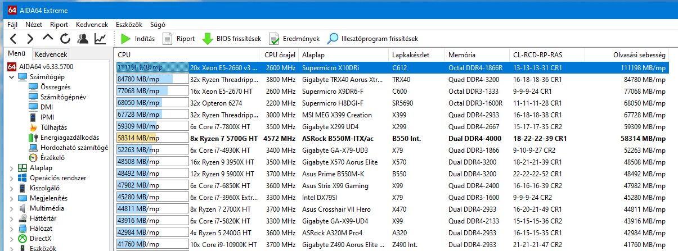The width and height of the screenshot is (678, 251).
Task: Select the 16x Ryzen 9 3950X HT row
Action: pos(392,161)
